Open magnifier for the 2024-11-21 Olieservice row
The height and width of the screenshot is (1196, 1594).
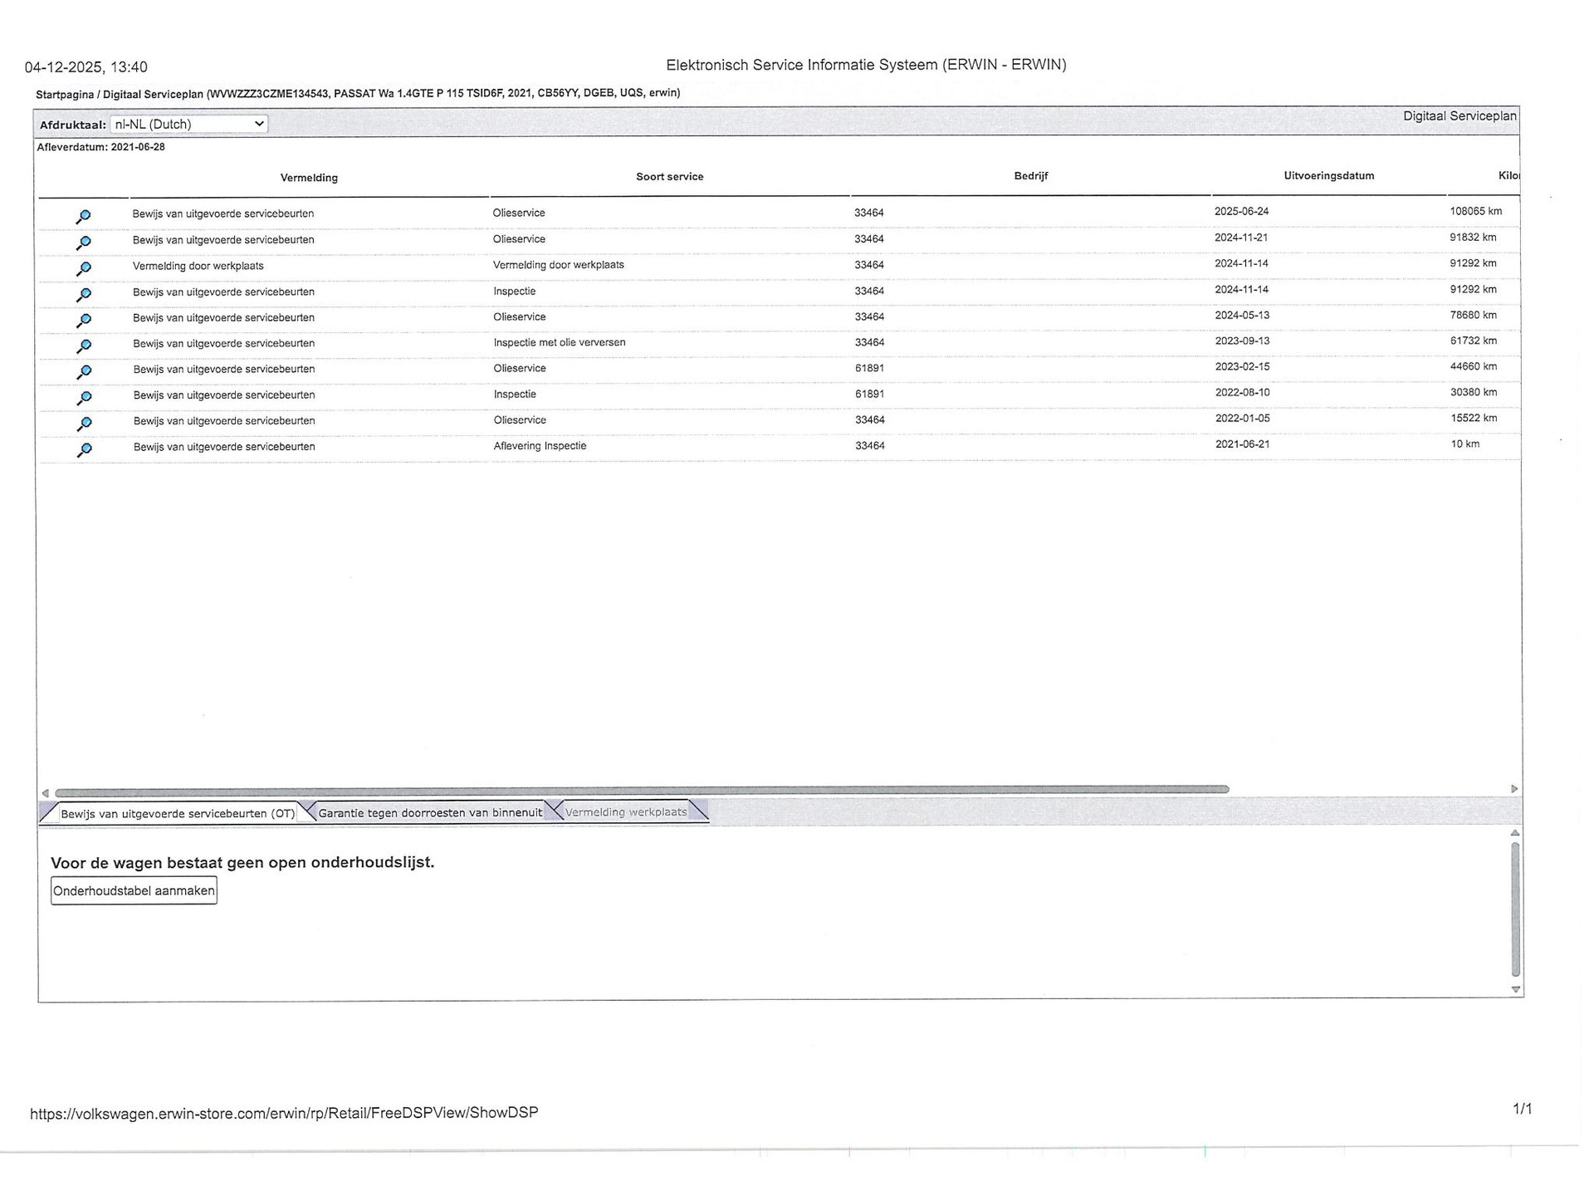(x=83, y=243)
